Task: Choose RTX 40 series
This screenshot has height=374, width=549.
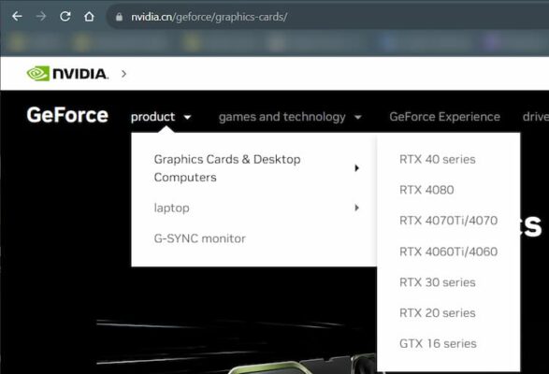Action: click(438, 159)
